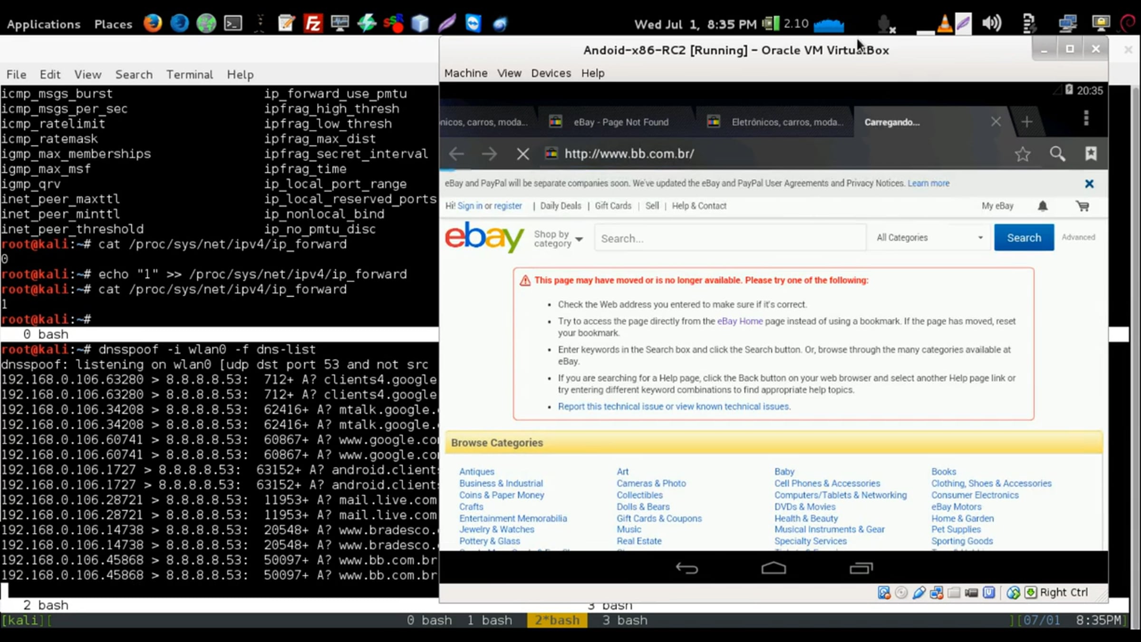Click the blue eBay Search button

point(1024,237)
